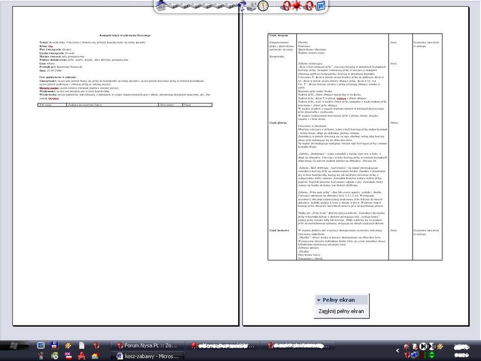Click the floppy disk quick launch icon
481x361 pixels.
coord(54,346)
